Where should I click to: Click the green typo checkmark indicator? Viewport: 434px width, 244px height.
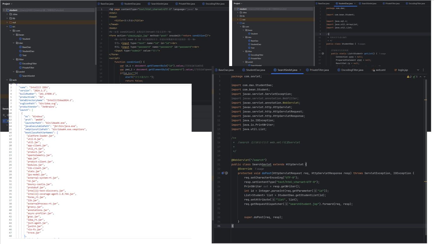pos(415,77)
